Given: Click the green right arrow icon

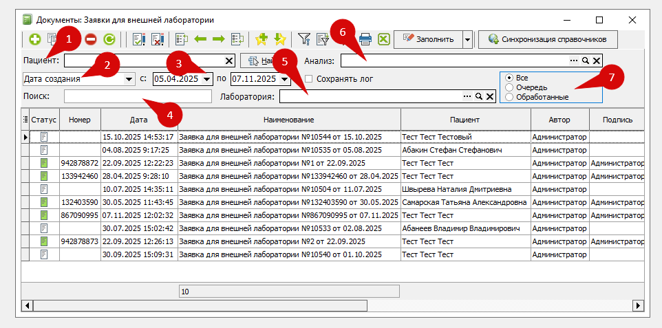Looking at the screenshot, I should (x=219, y=40).
